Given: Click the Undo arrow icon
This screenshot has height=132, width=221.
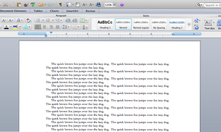Looking at the screenshot, I should pyautogui.click(x=40, y=5).
